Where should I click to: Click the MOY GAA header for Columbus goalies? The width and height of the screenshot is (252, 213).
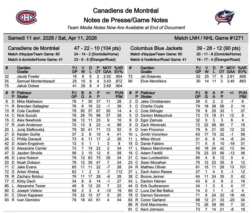point(231,70)
